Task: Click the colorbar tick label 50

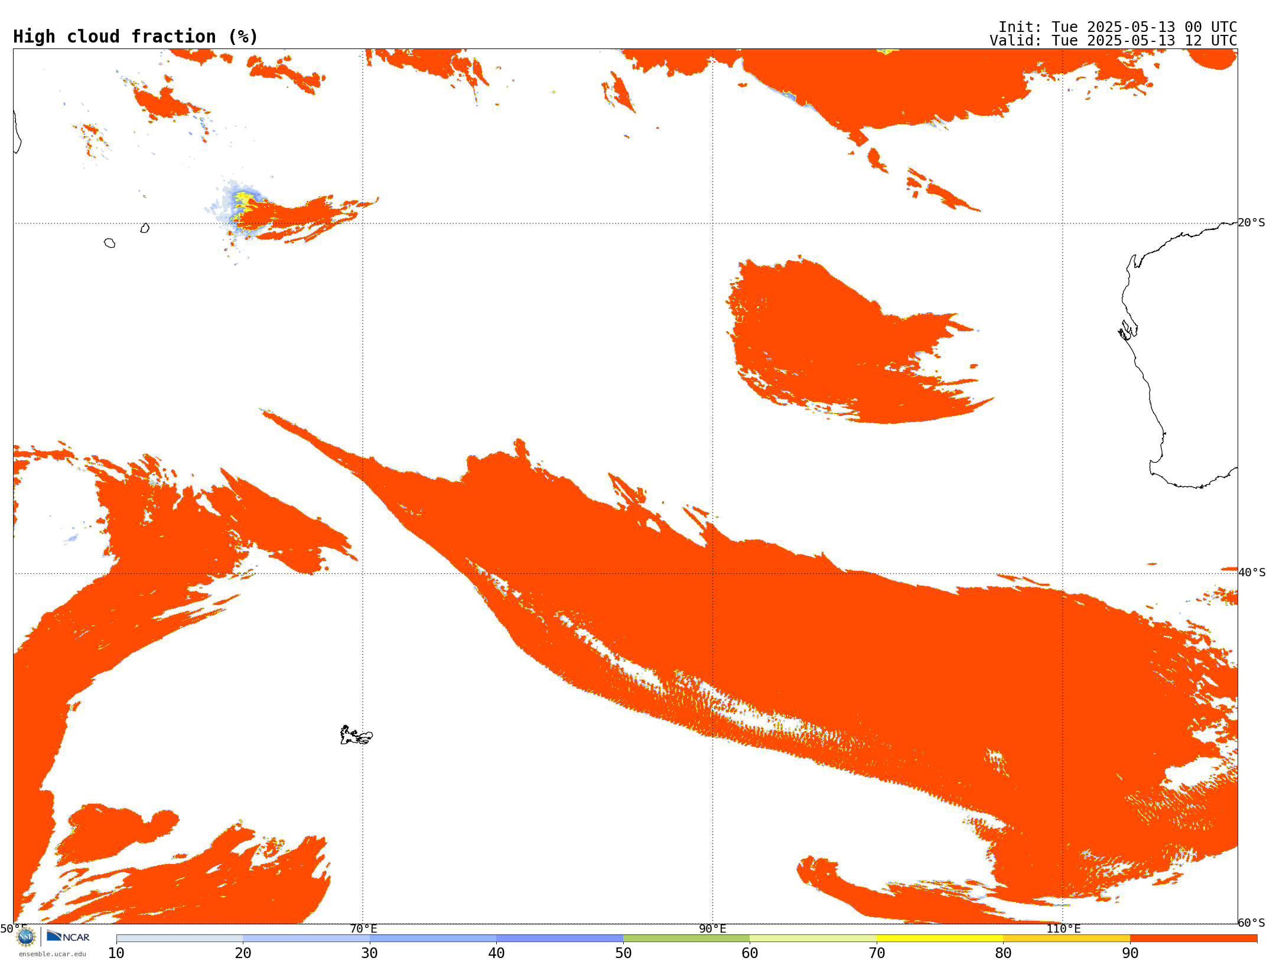Action: tap(623, 953)
